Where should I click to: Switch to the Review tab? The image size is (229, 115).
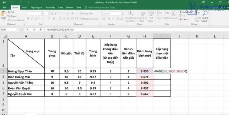(x=70, y=7)
